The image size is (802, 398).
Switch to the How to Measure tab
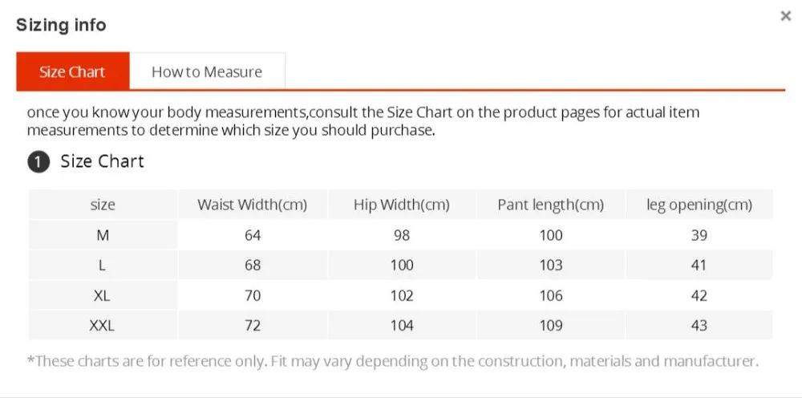click(207, 72)
